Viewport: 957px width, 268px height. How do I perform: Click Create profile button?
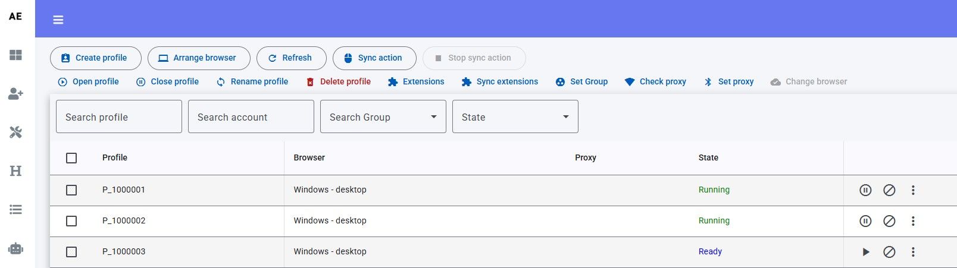pos(96,58)
